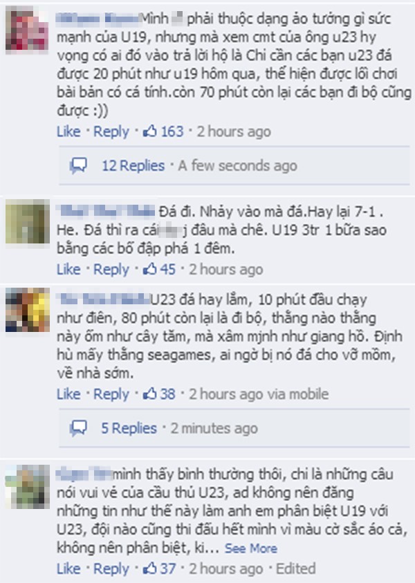
Task: Like the comment with 163 likes
Action: click(x=68, y=131)
